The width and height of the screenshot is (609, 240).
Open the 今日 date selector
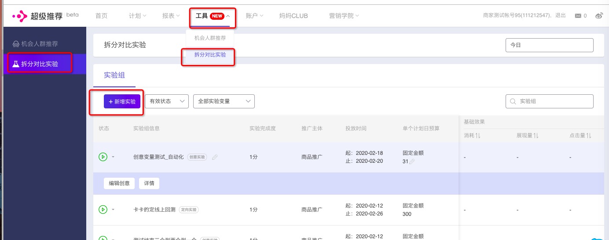pyautogui.click(x=550, y=45)
